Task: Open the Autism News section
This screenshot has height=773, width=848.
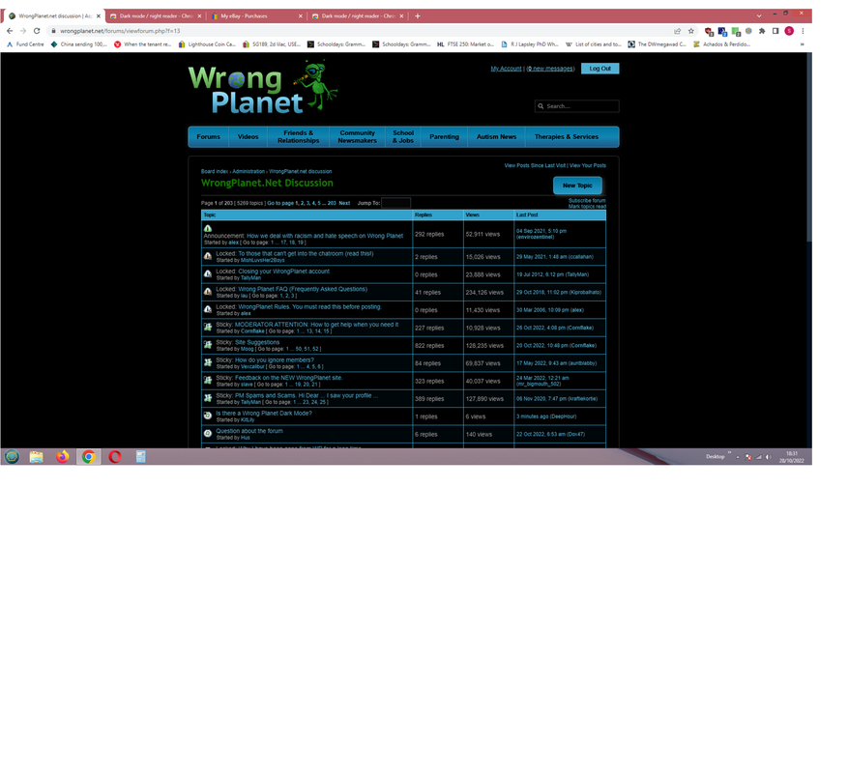Action: pos(496,137)
